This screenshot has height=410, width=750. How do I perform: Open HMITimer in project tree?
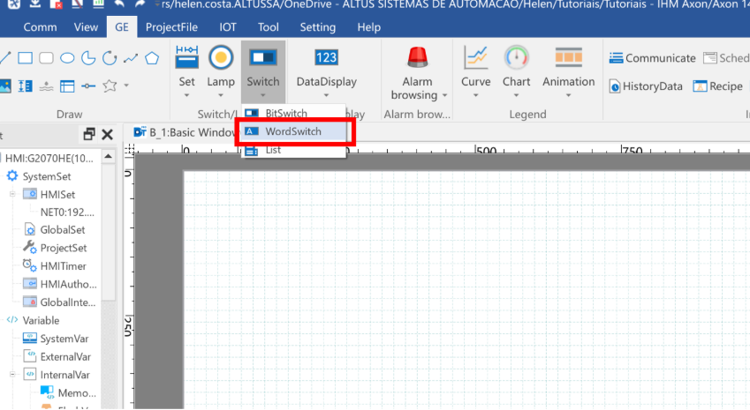(x=63, y=266)
